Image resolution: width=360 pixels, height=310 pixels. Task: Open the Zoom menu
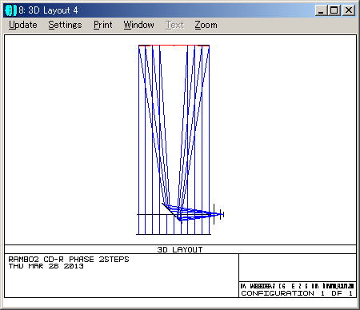[x=206, y=25]
